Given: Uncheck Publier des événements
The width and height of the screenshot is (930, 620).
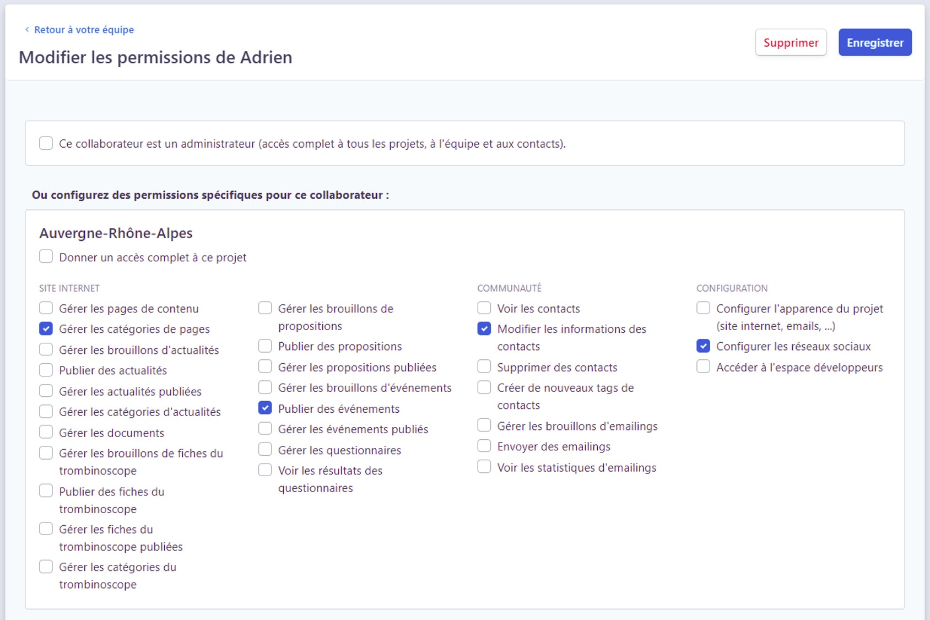Looking at the screenshot, I should point(265,408).
